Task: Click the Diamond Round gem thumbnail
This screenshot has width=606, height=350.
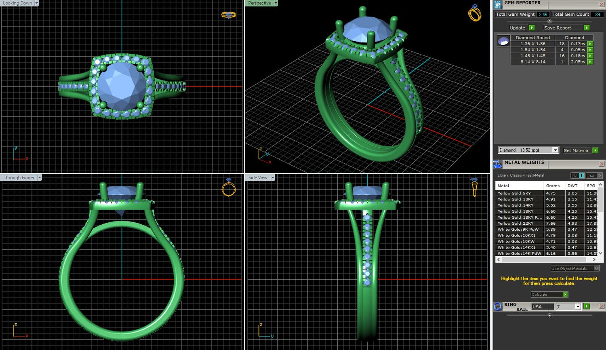Action: click(x=503, y=41)
